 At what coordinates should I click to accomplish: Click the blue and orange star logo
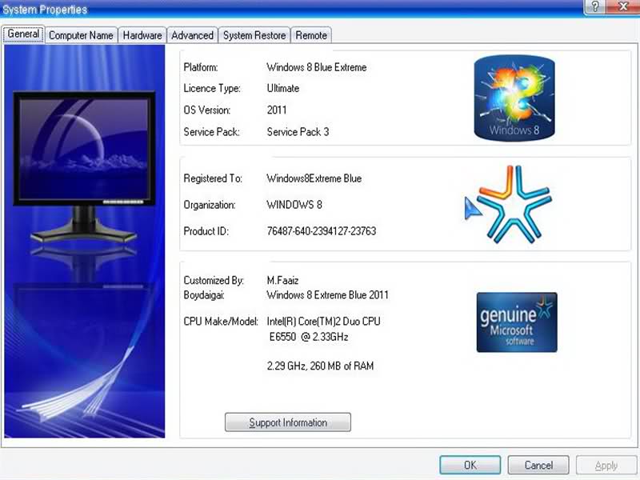click(514, 205)
